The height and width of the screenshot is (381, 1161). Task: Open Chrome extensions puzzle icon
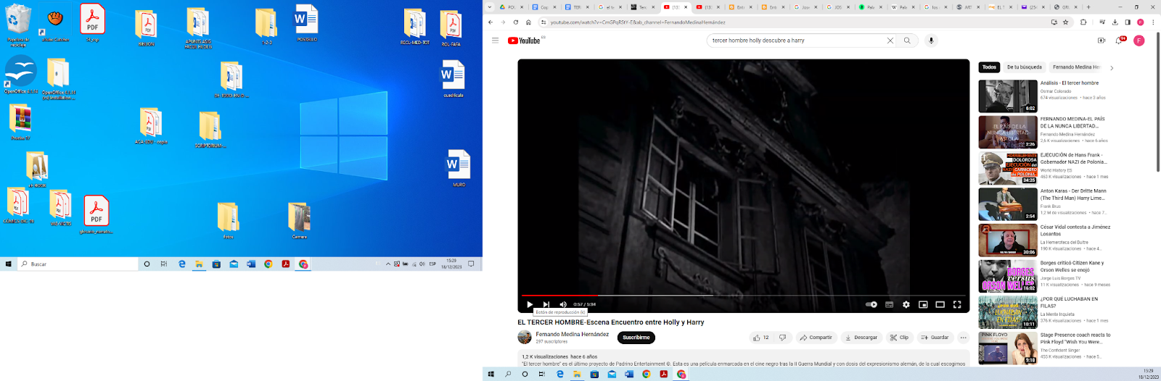point(1083,22)
